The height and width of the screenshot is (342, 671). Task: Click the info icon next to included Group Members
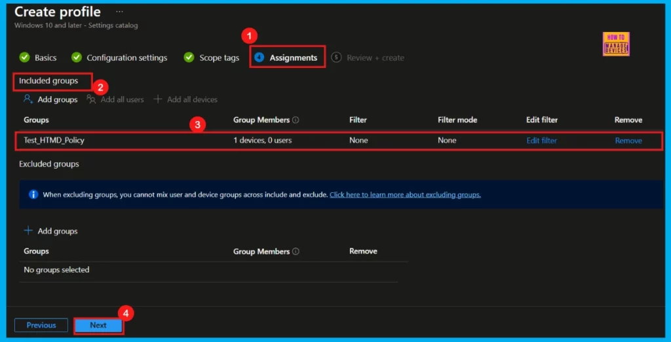(x=296, y=120)
